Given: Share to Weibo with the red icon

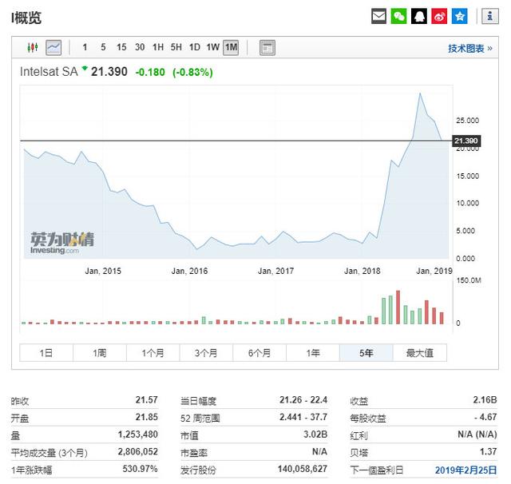Looking at the screenshot, I should (439, 16).
